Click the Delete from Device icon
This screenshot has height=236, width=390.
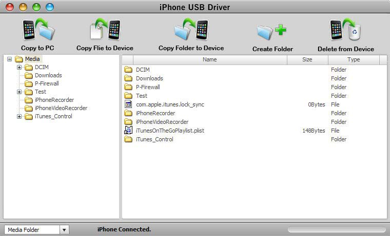pos(345,31)
